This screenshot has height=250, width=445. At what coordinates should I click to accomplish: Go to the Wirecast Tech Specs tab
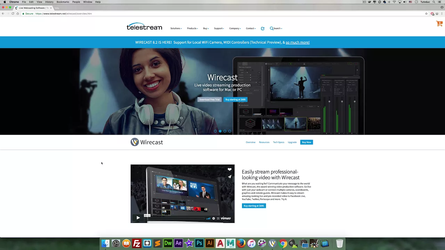[x=278, y=142]
